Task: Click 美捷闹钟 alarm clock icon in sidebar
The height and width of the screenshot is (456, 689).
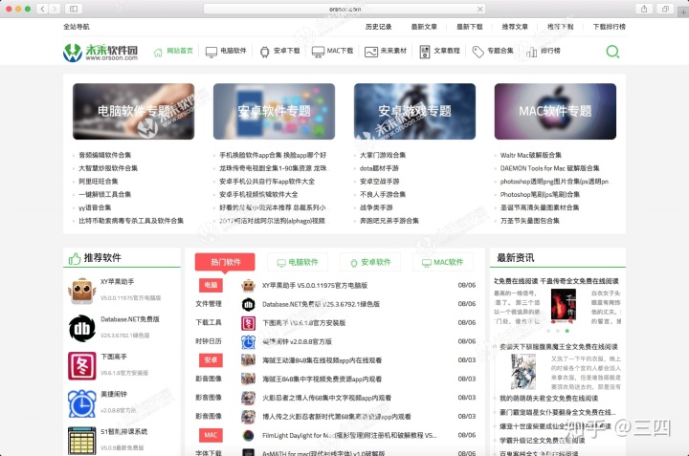Action: click(81, 403)
